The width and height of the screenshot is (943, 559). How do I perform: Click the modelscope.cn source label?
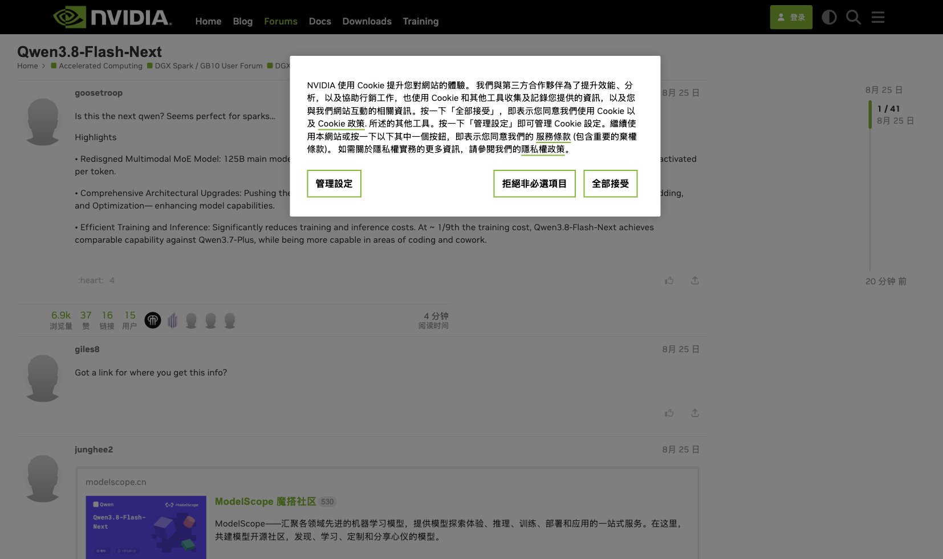[116, 482]
